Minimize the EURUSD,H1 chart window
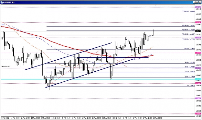 coord(194,2)
